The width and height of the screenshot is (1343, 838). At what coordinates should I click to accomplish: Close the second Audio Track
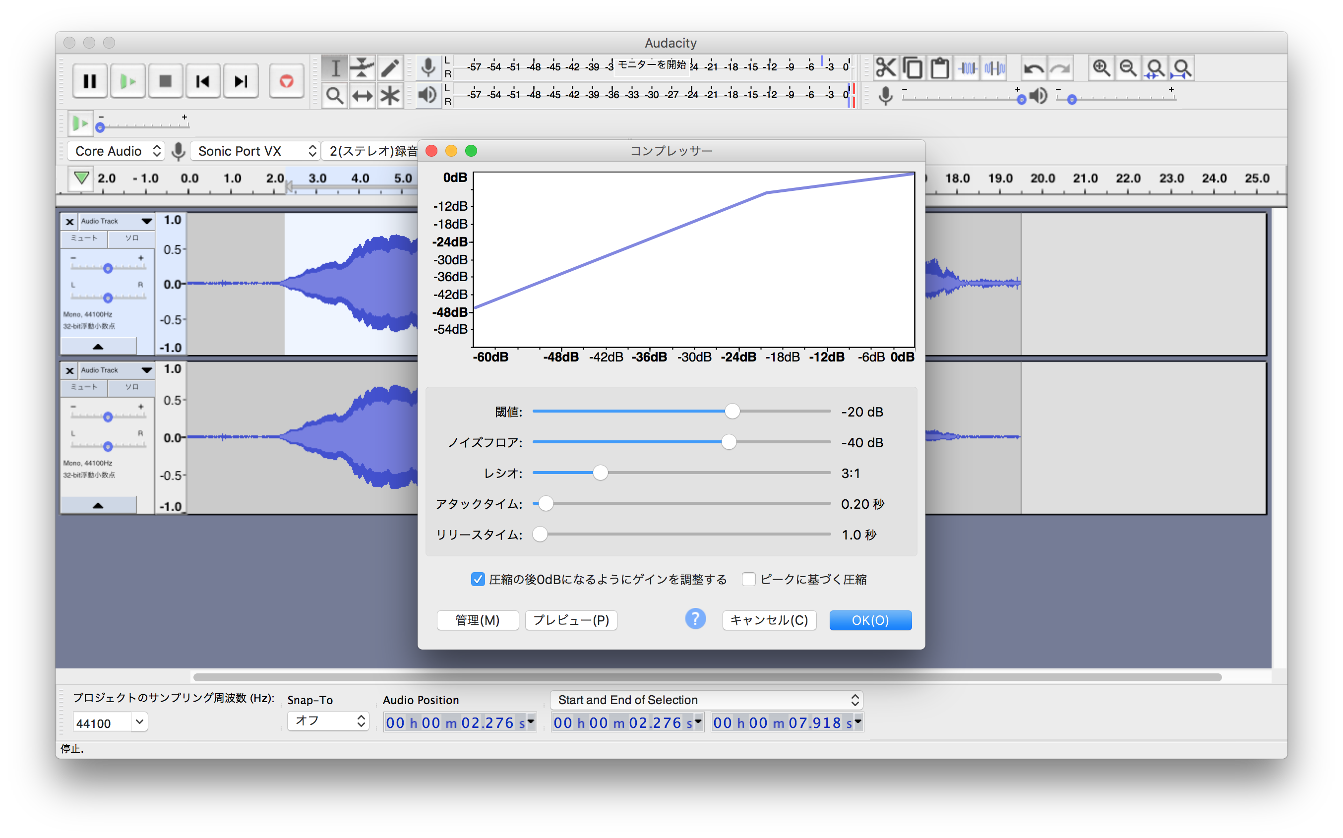pyautogui.click(x=69, y=370)
